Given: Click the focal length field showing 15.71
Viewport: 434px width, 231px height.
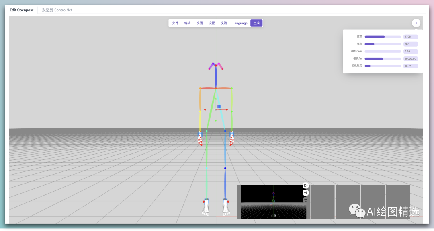Looking at the screenshot, I should coord(410,66).
